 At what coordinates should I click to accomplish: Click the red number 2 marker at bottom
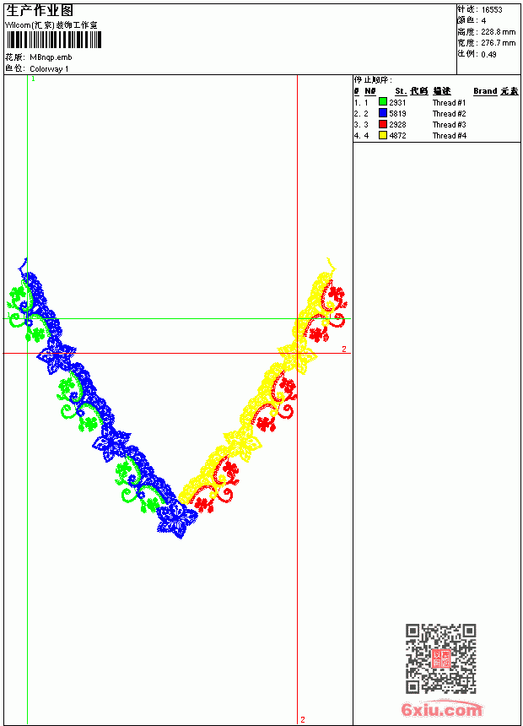pyautogui.click(x=303, y=719)
